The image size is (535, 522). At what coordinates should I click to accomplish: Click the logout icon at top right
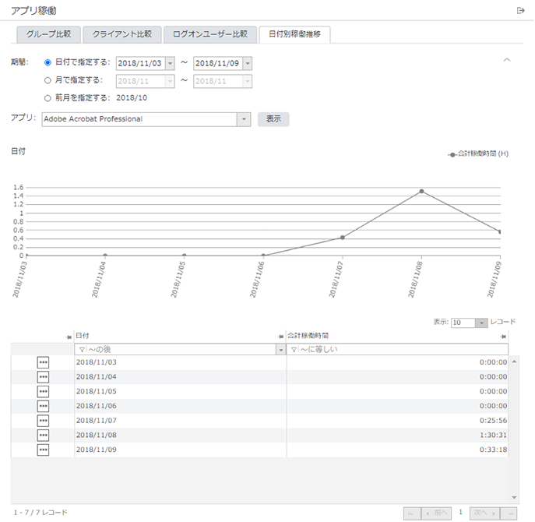(x=520, y=10)
